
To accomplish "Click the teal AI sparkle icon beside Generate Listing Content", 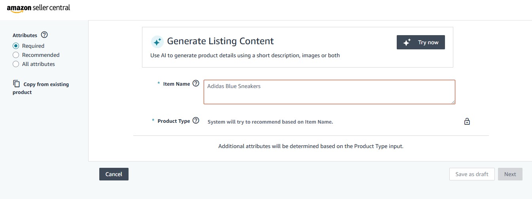I will coord(157,42).
